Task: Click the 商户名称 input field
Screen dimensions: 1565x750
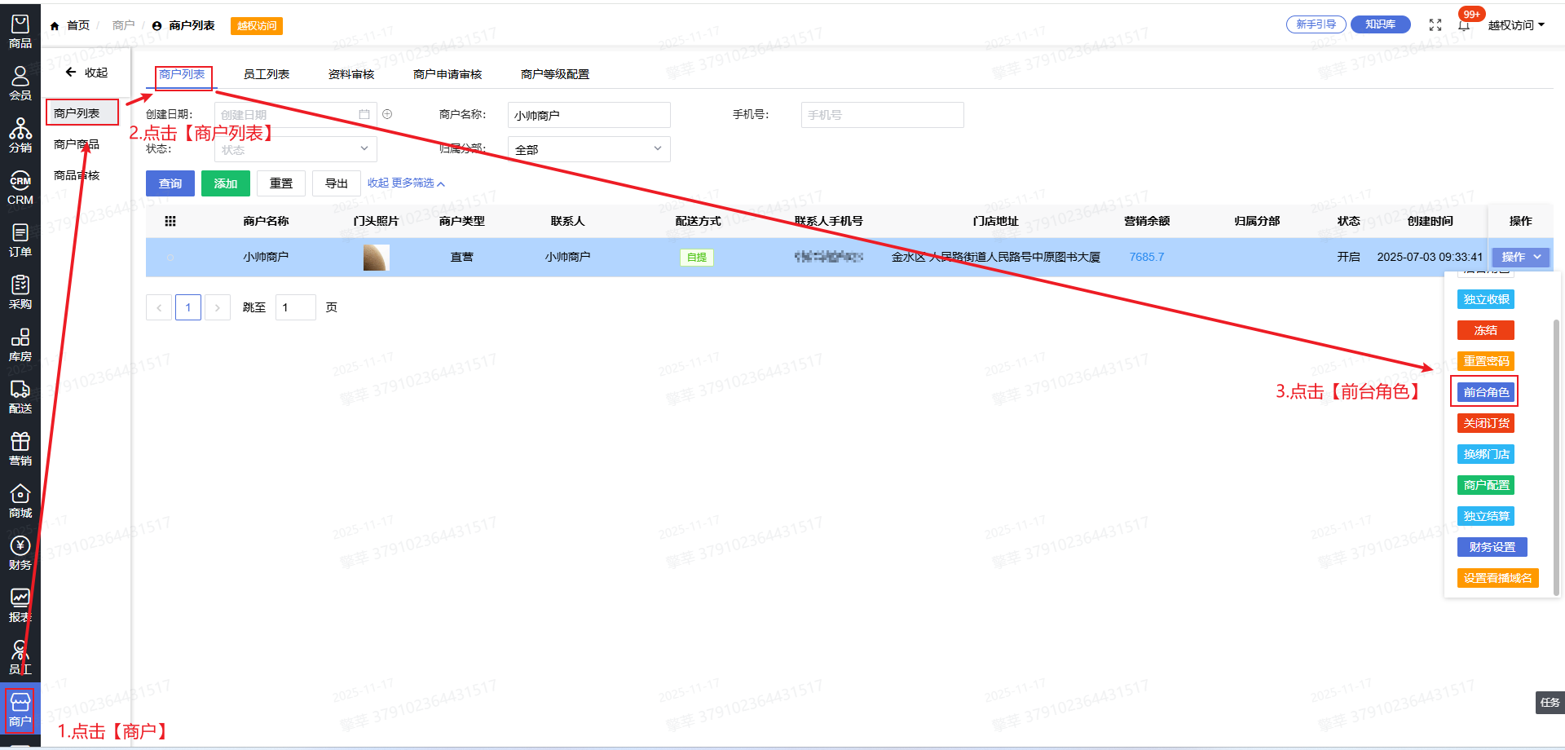Action: (x=589, y=115)
